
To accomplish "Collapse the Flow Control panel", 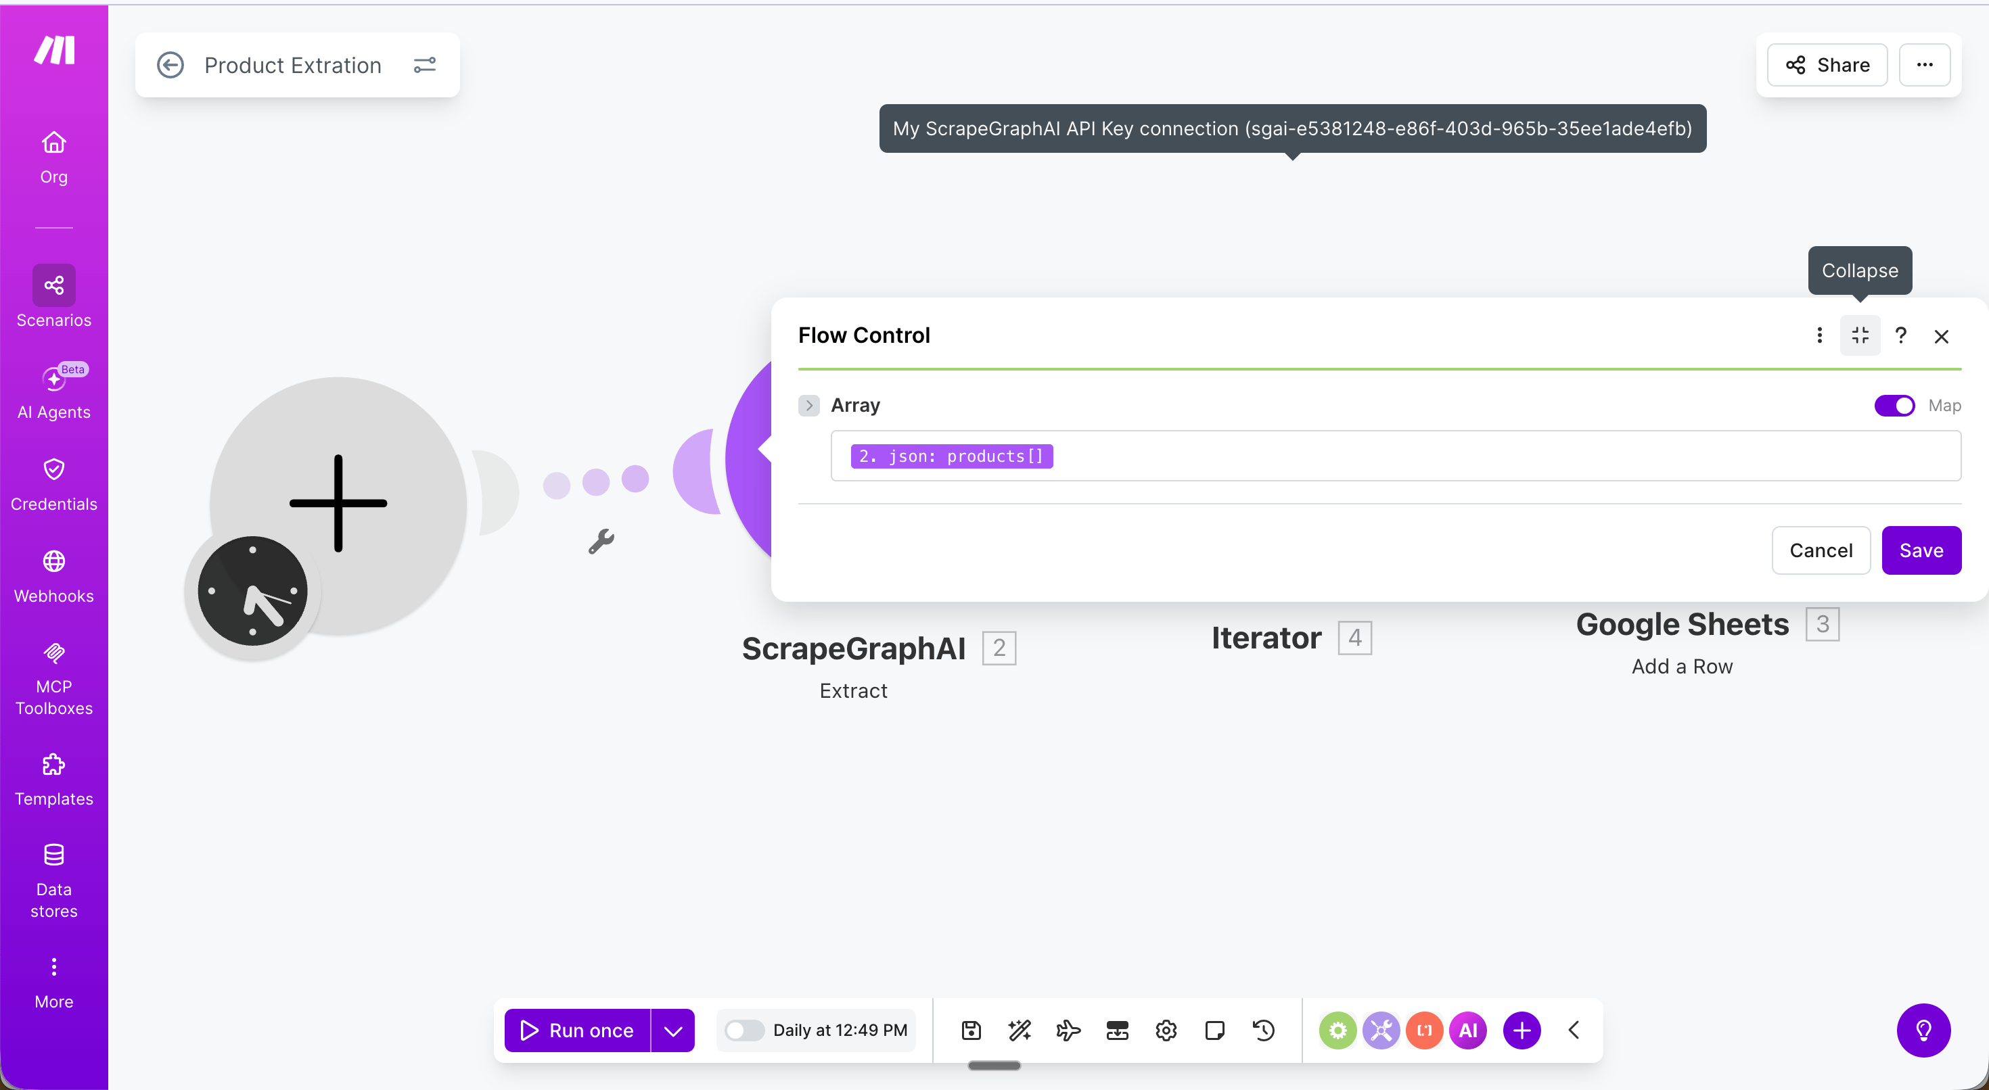I will [1860, 335].
